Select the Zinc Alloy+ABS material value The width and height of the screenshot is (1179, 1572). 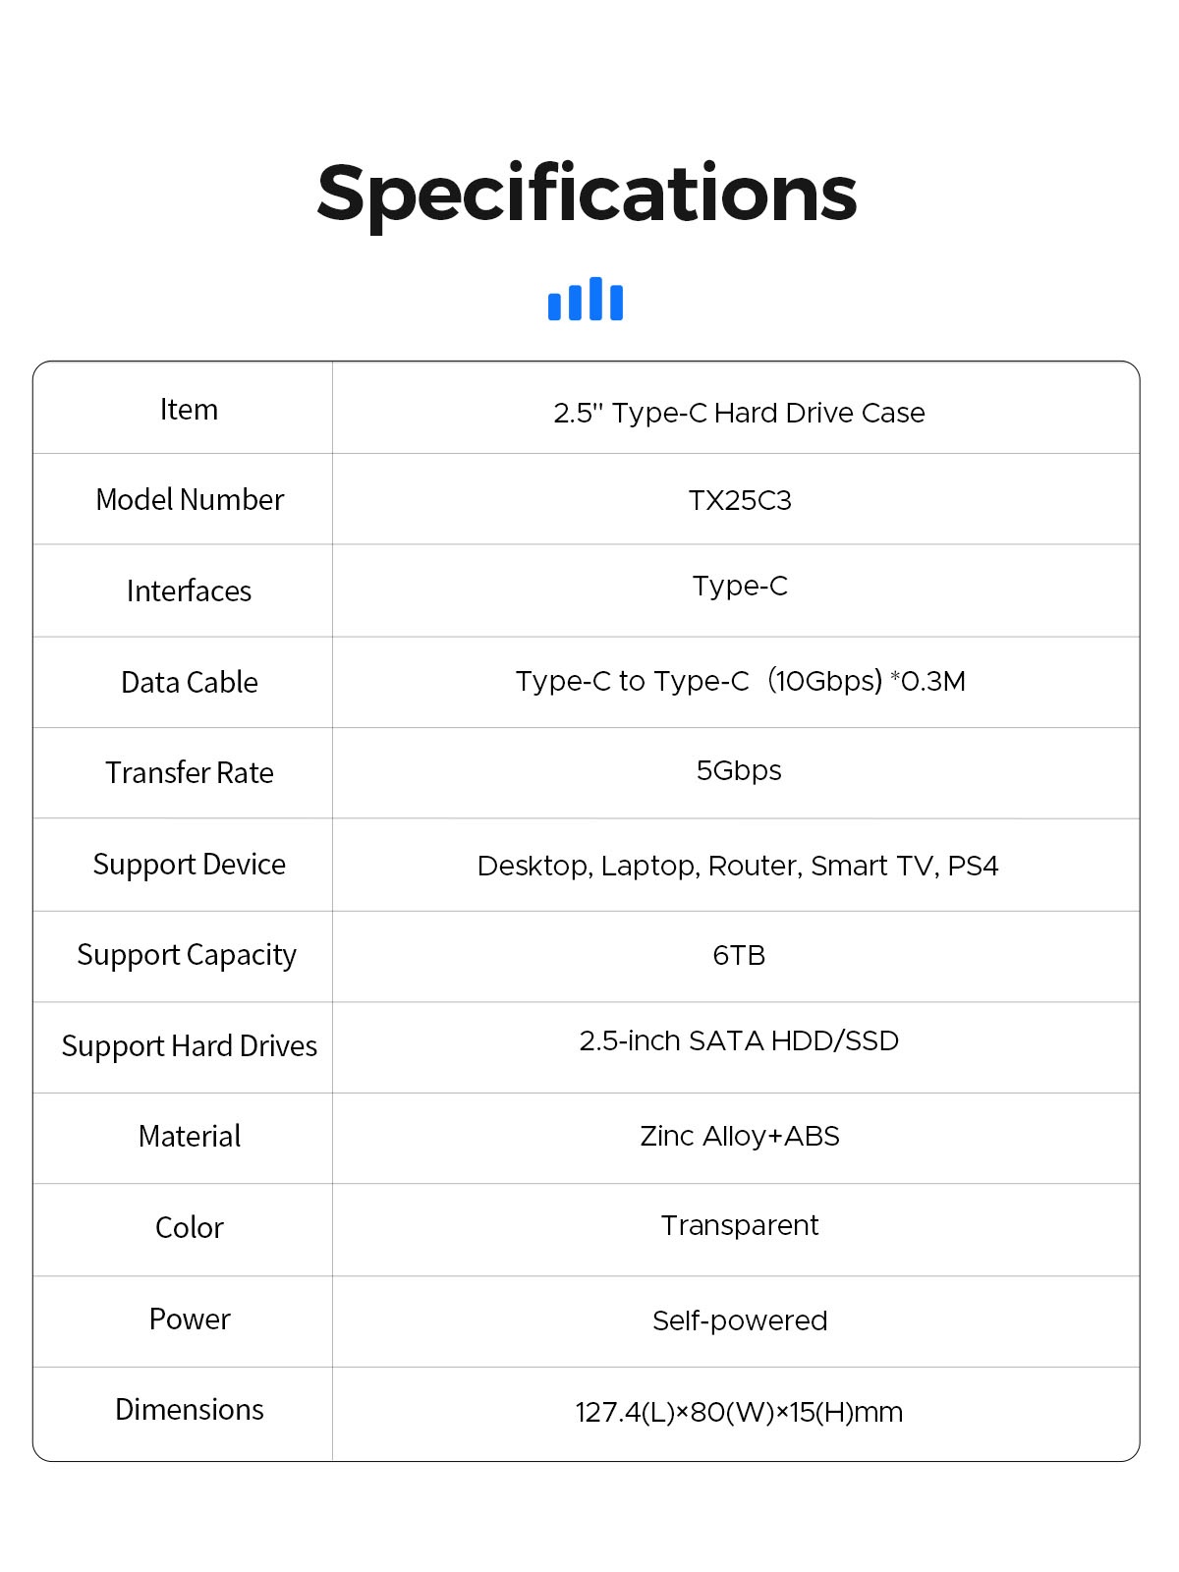[740, 1137]
